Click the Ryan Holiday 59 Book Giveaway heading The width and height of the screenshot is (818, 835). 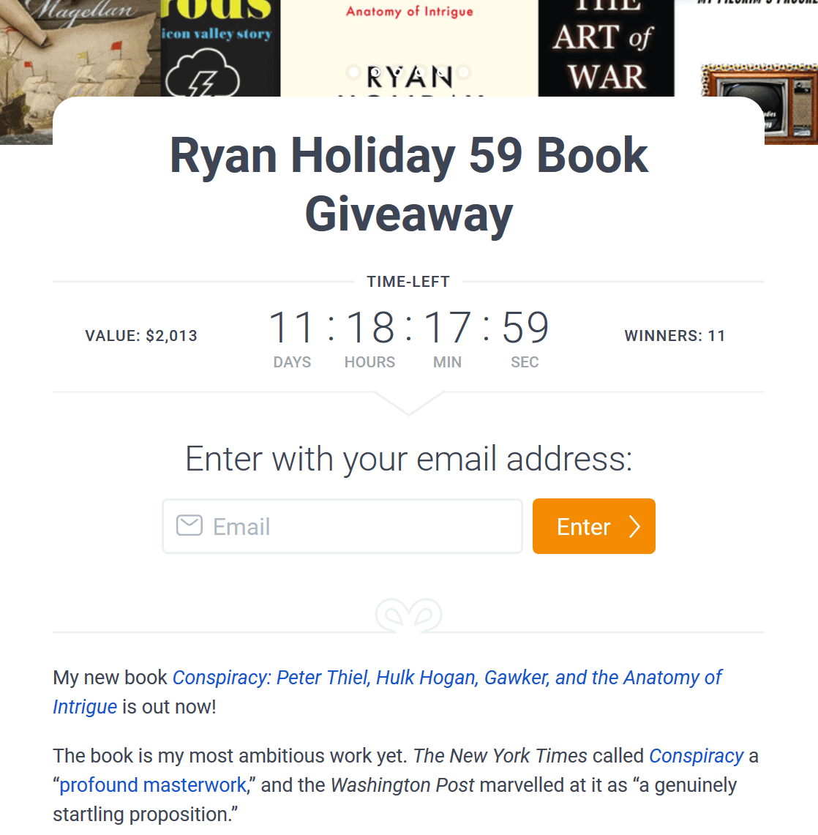[408, 184]
